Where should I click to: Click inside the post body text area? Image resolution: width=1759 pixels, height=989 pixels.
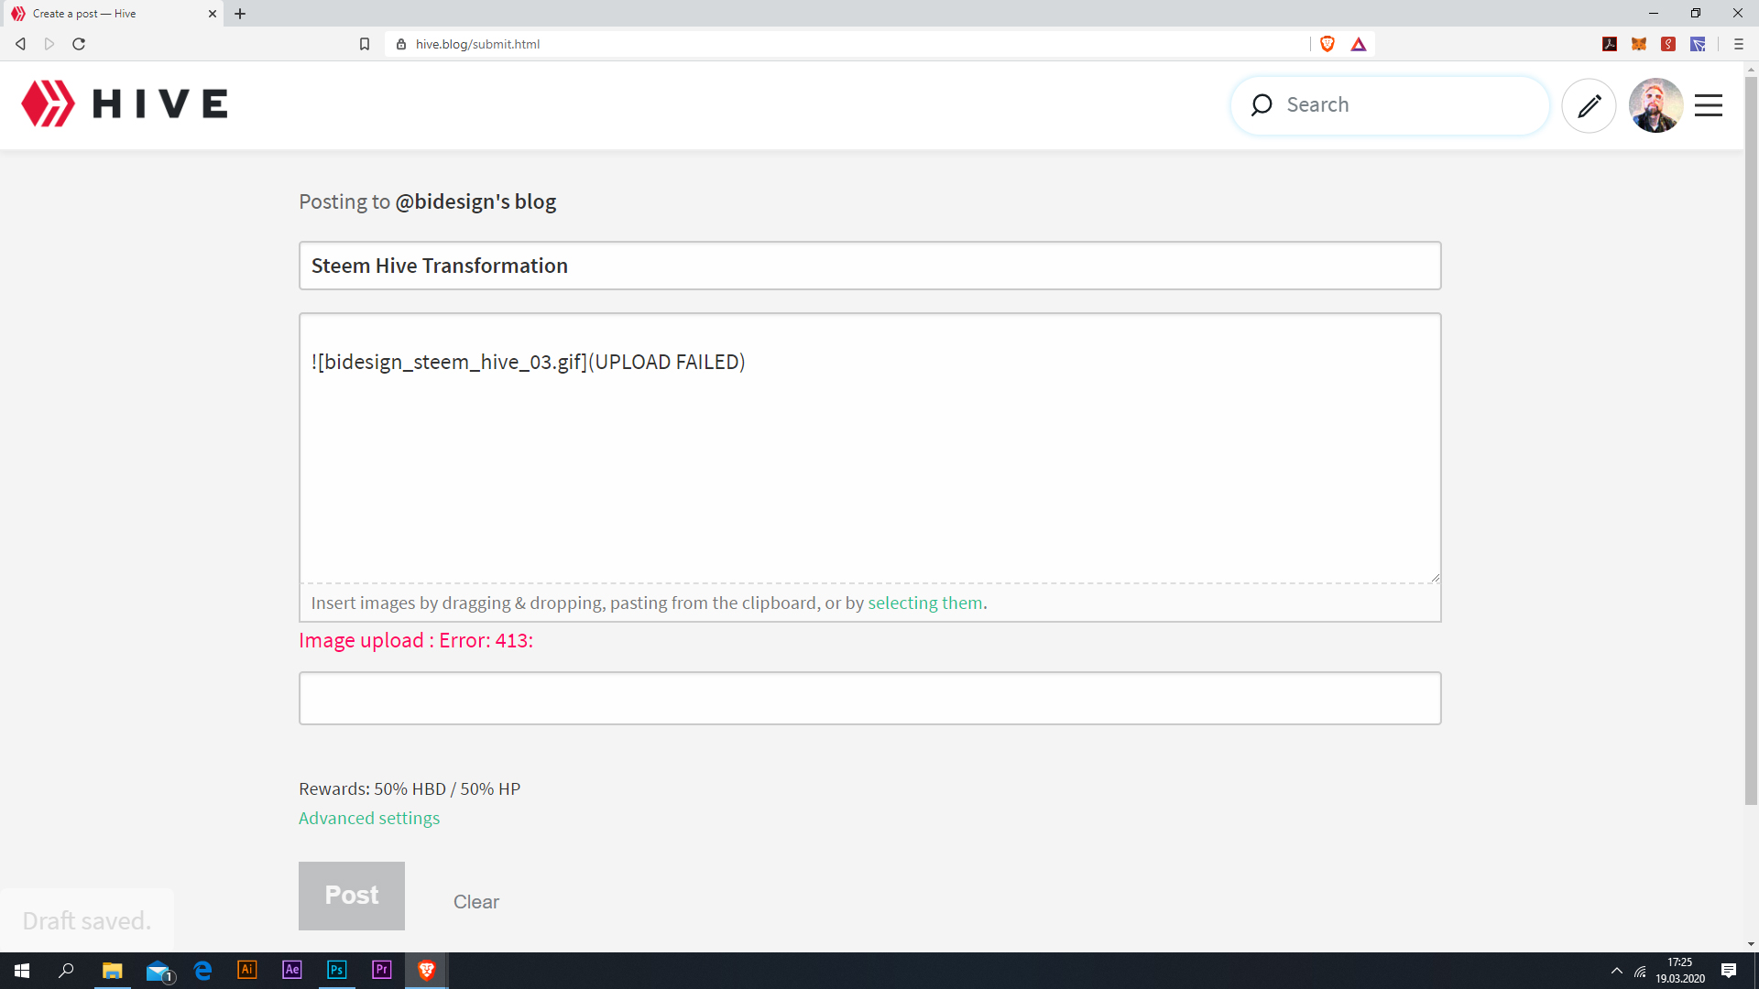pos(869,448)
